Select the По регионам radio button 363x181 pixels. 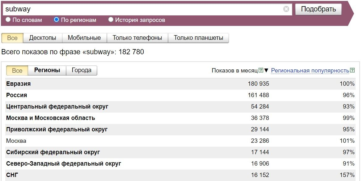pyautogui.click(x=56, y=20)
